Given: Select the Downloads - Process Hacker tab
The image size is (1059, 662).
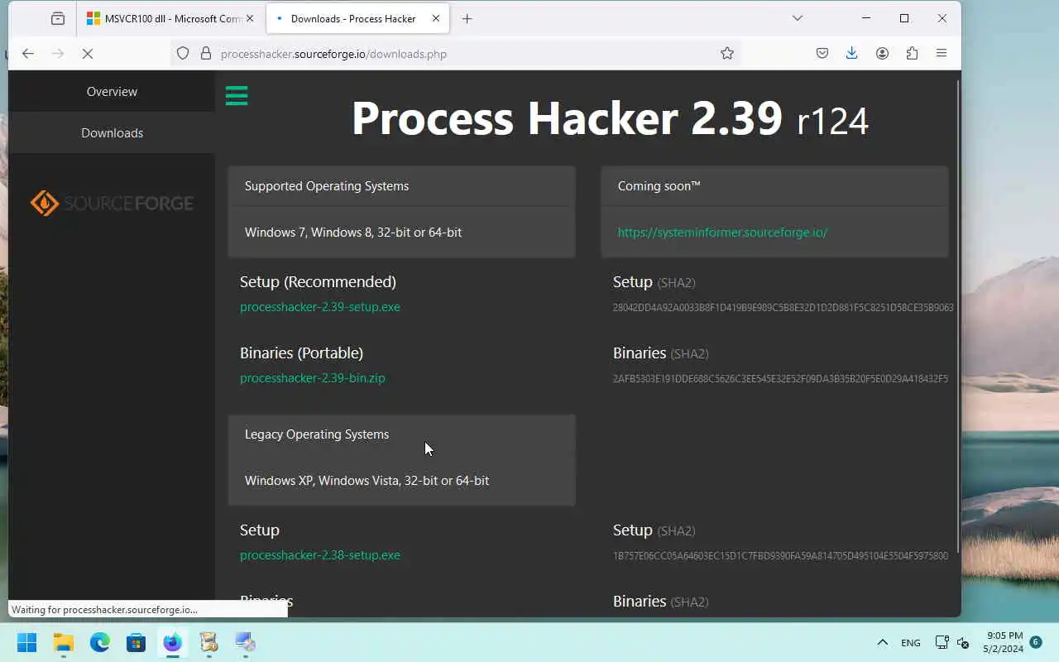Looking at the screenshot, I should [x=358, y=18].
